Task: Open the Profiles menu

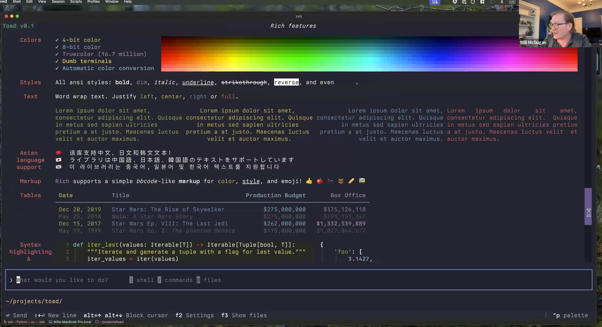Action: tap(93, 2)
